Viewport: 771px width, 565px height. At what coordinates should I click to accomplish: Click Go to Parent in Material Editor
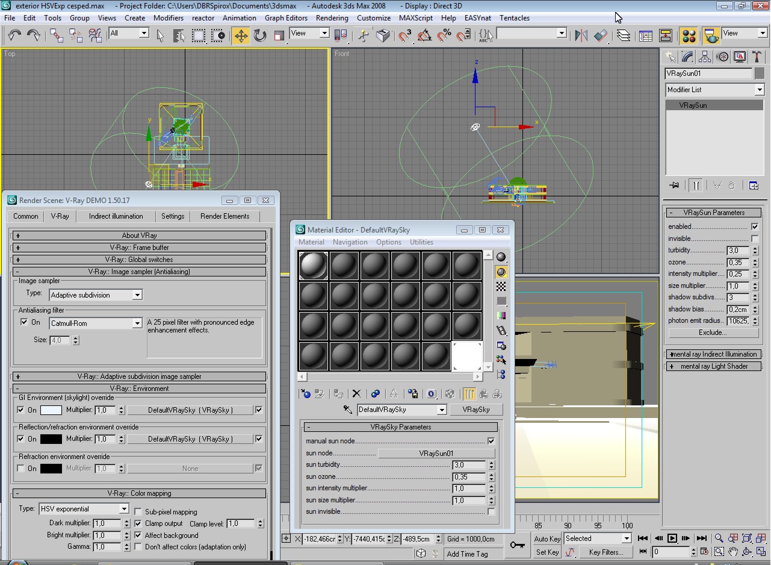click(484, 394)
